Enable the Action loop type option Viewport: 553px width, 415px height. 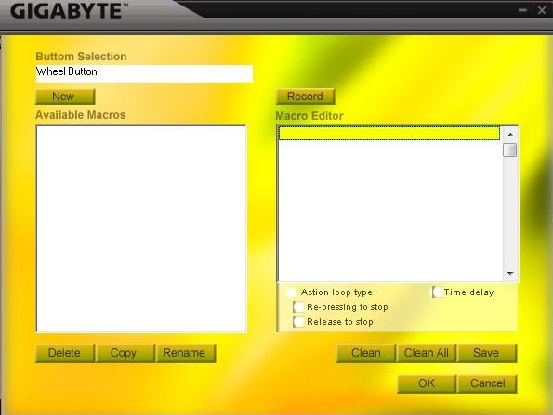pos(291,292)
